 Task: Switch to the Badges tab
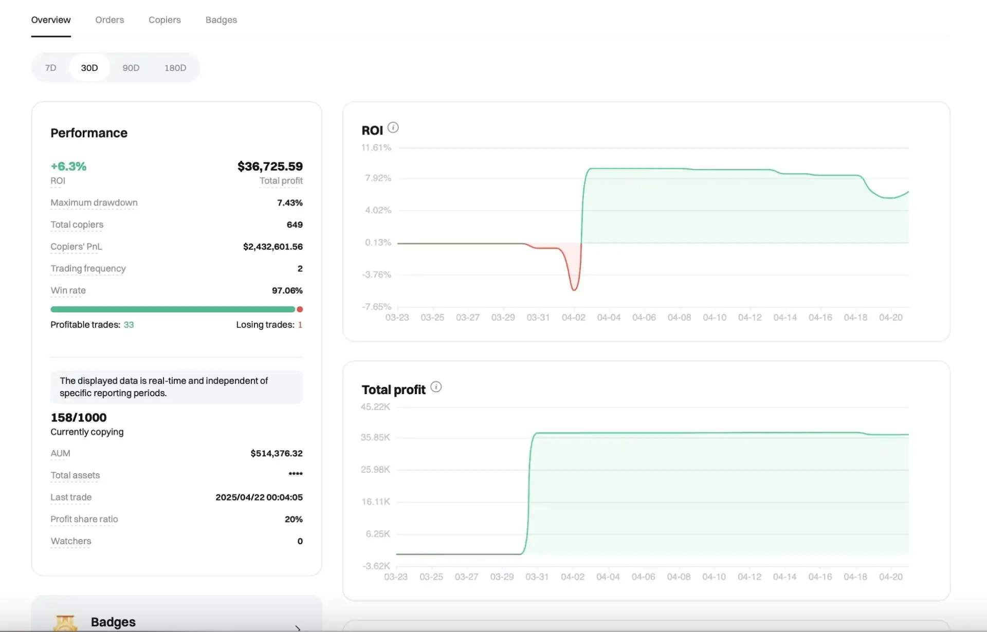221,20
